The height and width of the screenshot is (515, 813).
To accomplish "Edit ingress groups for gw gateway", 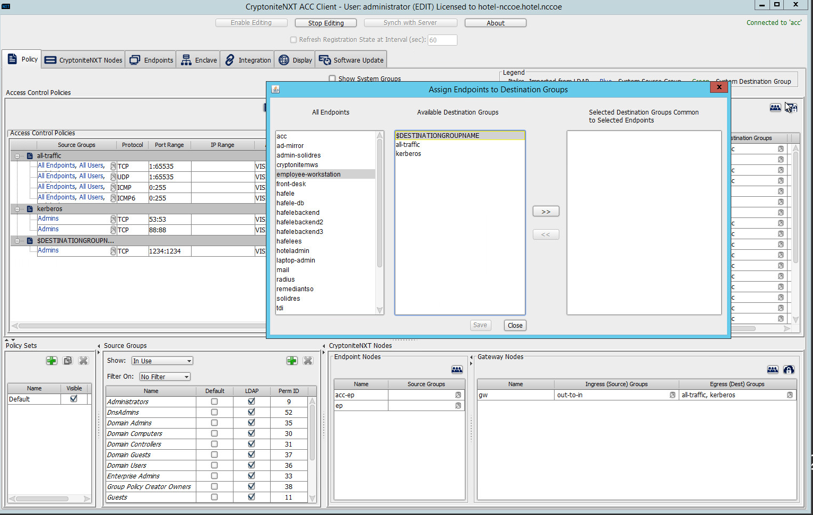I will [x=672, y=395].
